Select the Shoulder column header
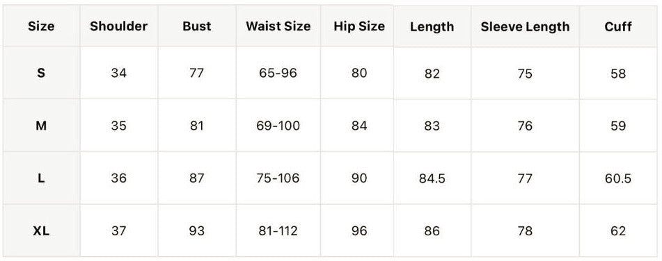Viewport: 662px width, 261px height. 118,26
